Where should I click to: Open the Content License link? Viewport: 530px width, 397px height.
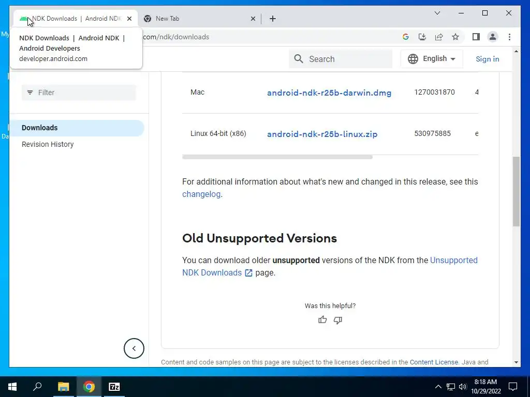pos(434,362)
